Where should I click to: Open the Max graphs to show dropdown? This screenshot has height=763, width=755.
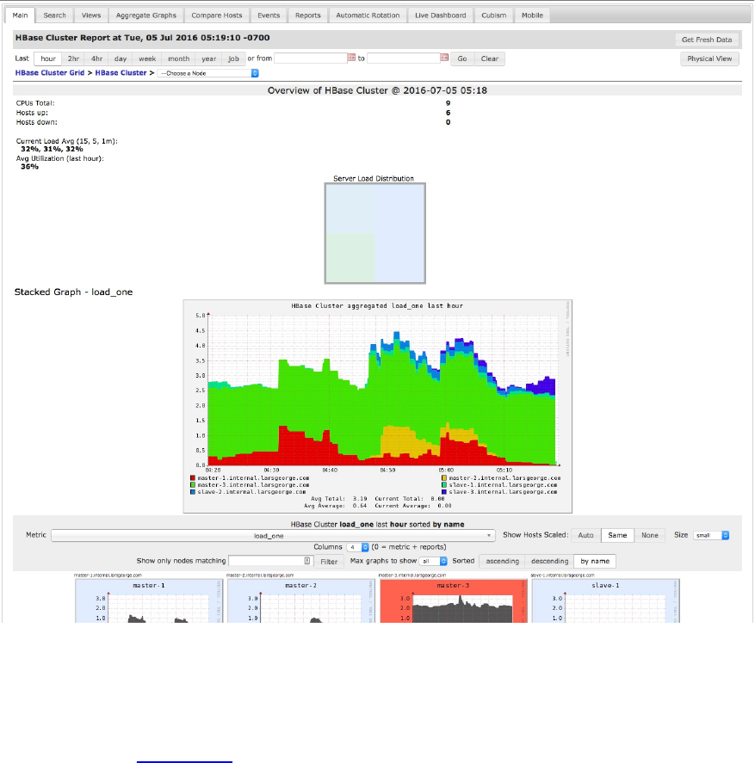433,561
